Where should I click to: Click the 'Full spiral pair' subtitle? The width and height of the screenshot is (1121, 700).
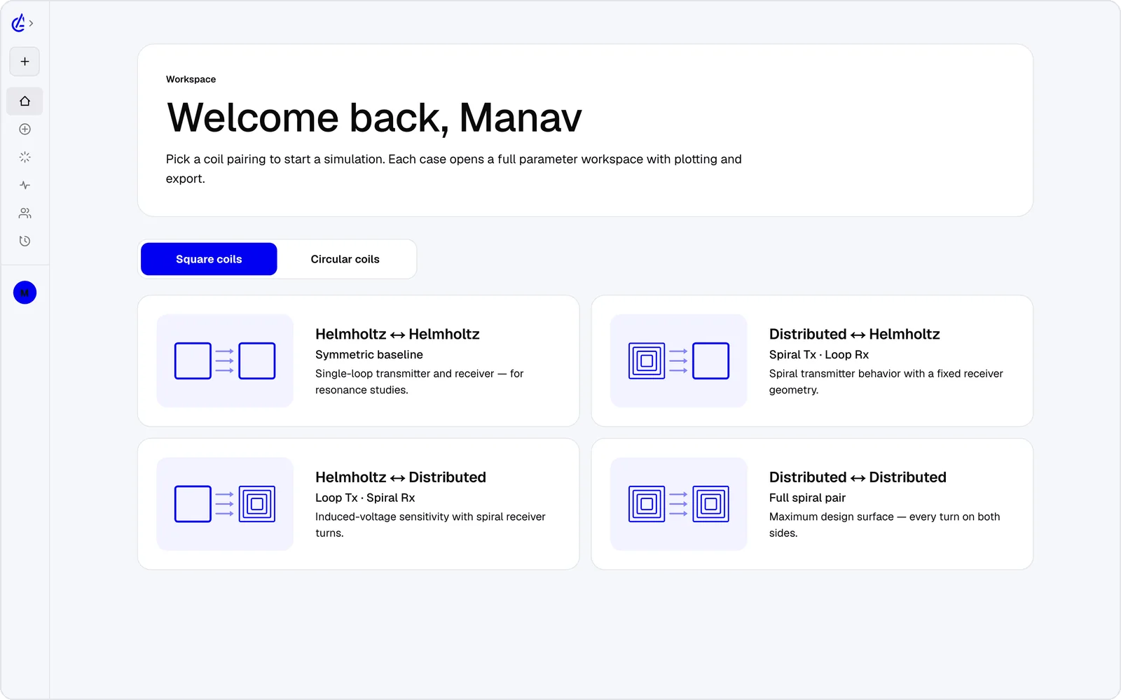coord(807,498)
